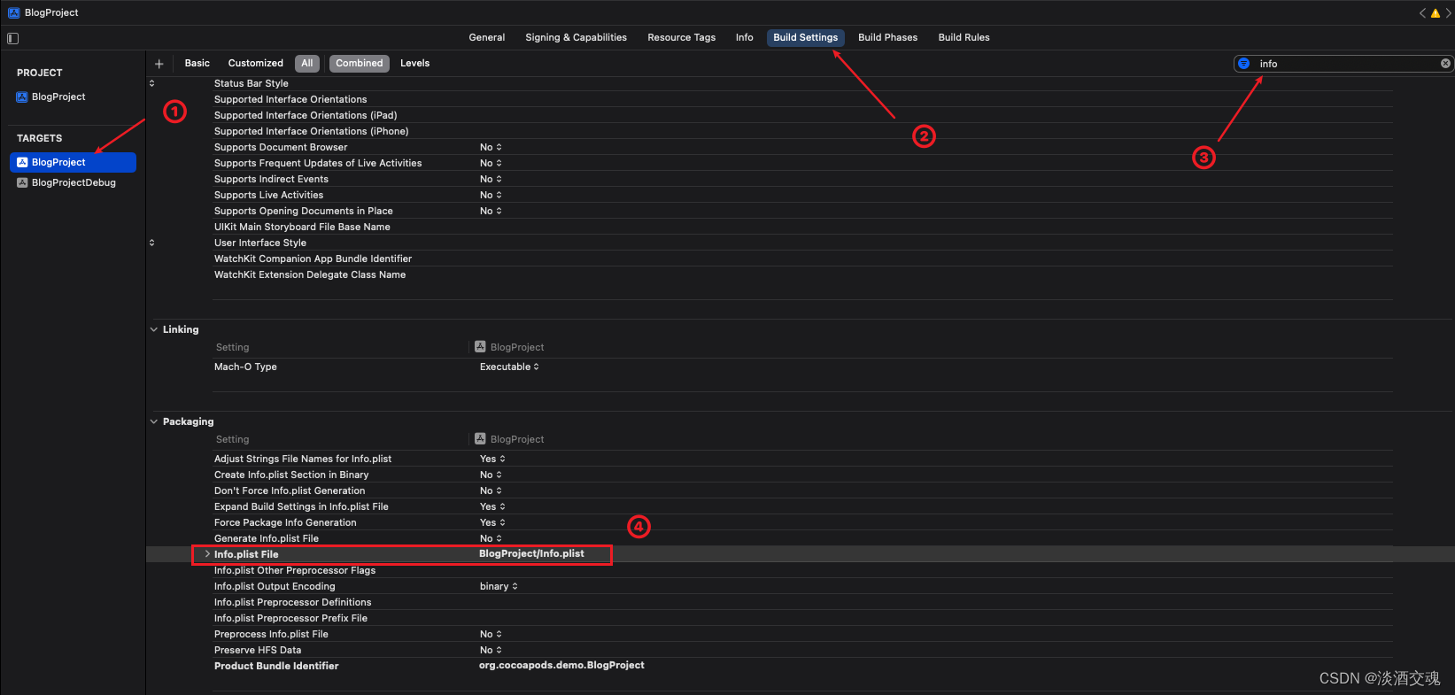
Task: Open Mach-O Type Executable dropdown
Action: tap(509, 367)
